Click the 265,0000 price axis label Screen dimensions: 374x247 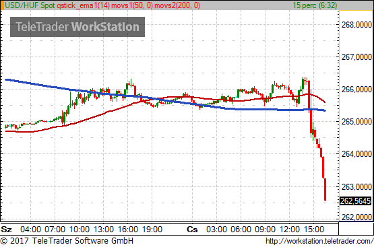[356, 122]
